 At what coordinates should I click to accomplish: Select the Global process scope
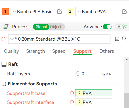pos(41,27)
